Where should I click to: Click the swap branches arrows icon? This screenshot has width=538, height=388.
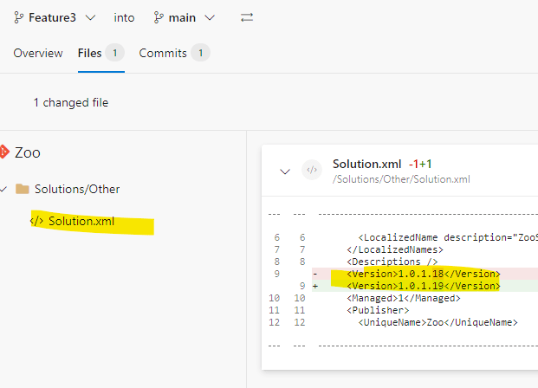(247, 17)
